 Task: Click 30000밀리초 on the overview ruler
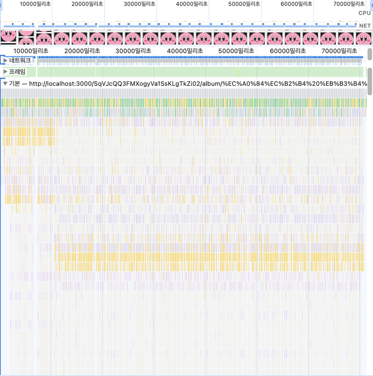tap(140, 4)
